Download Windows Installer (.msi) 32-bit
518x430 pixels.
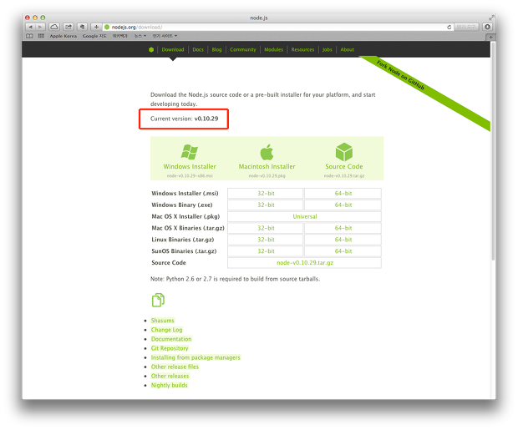[266, 193]
